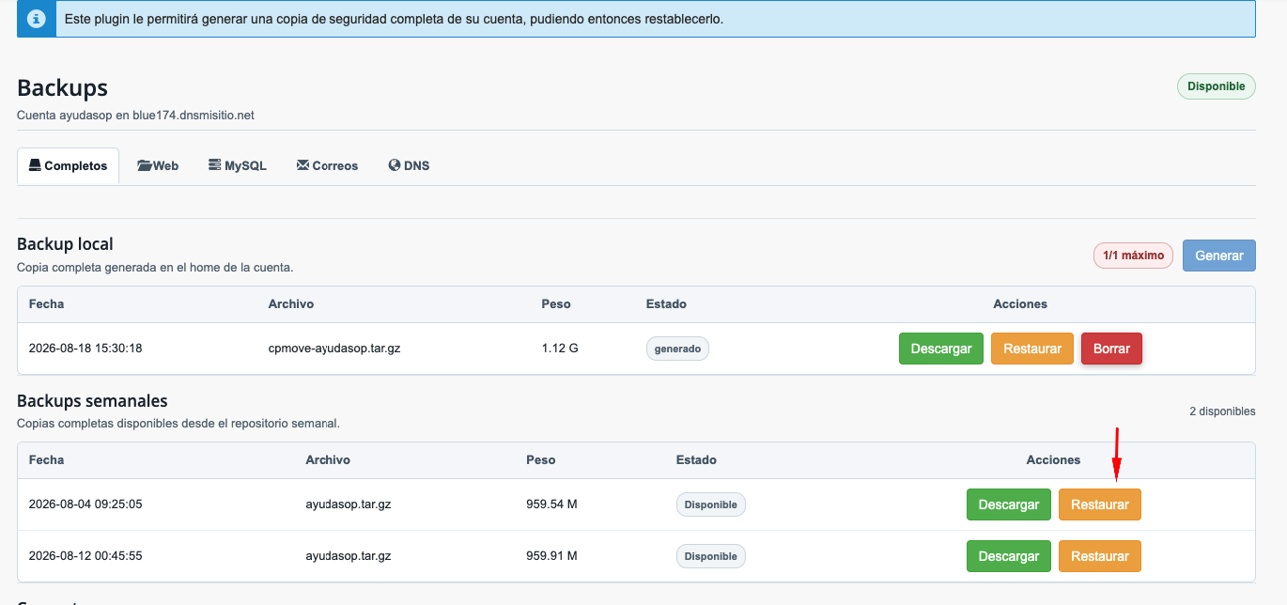Screen dimensions: 1287x605
Task: Click the info icon in blue banner
Action: click(x=36, y=19)
